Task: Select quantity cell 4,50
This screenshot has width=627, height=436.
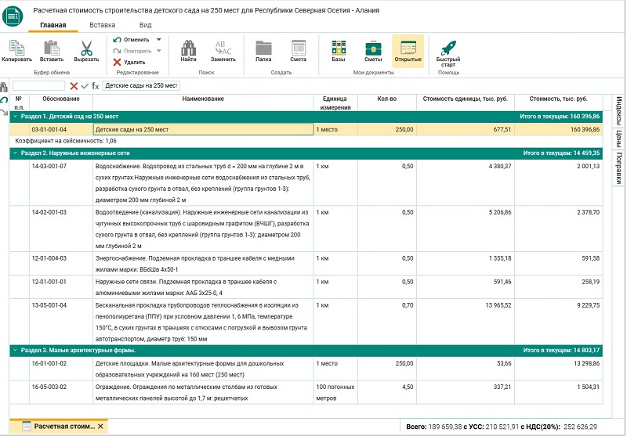Action: [x=387, y=392]
